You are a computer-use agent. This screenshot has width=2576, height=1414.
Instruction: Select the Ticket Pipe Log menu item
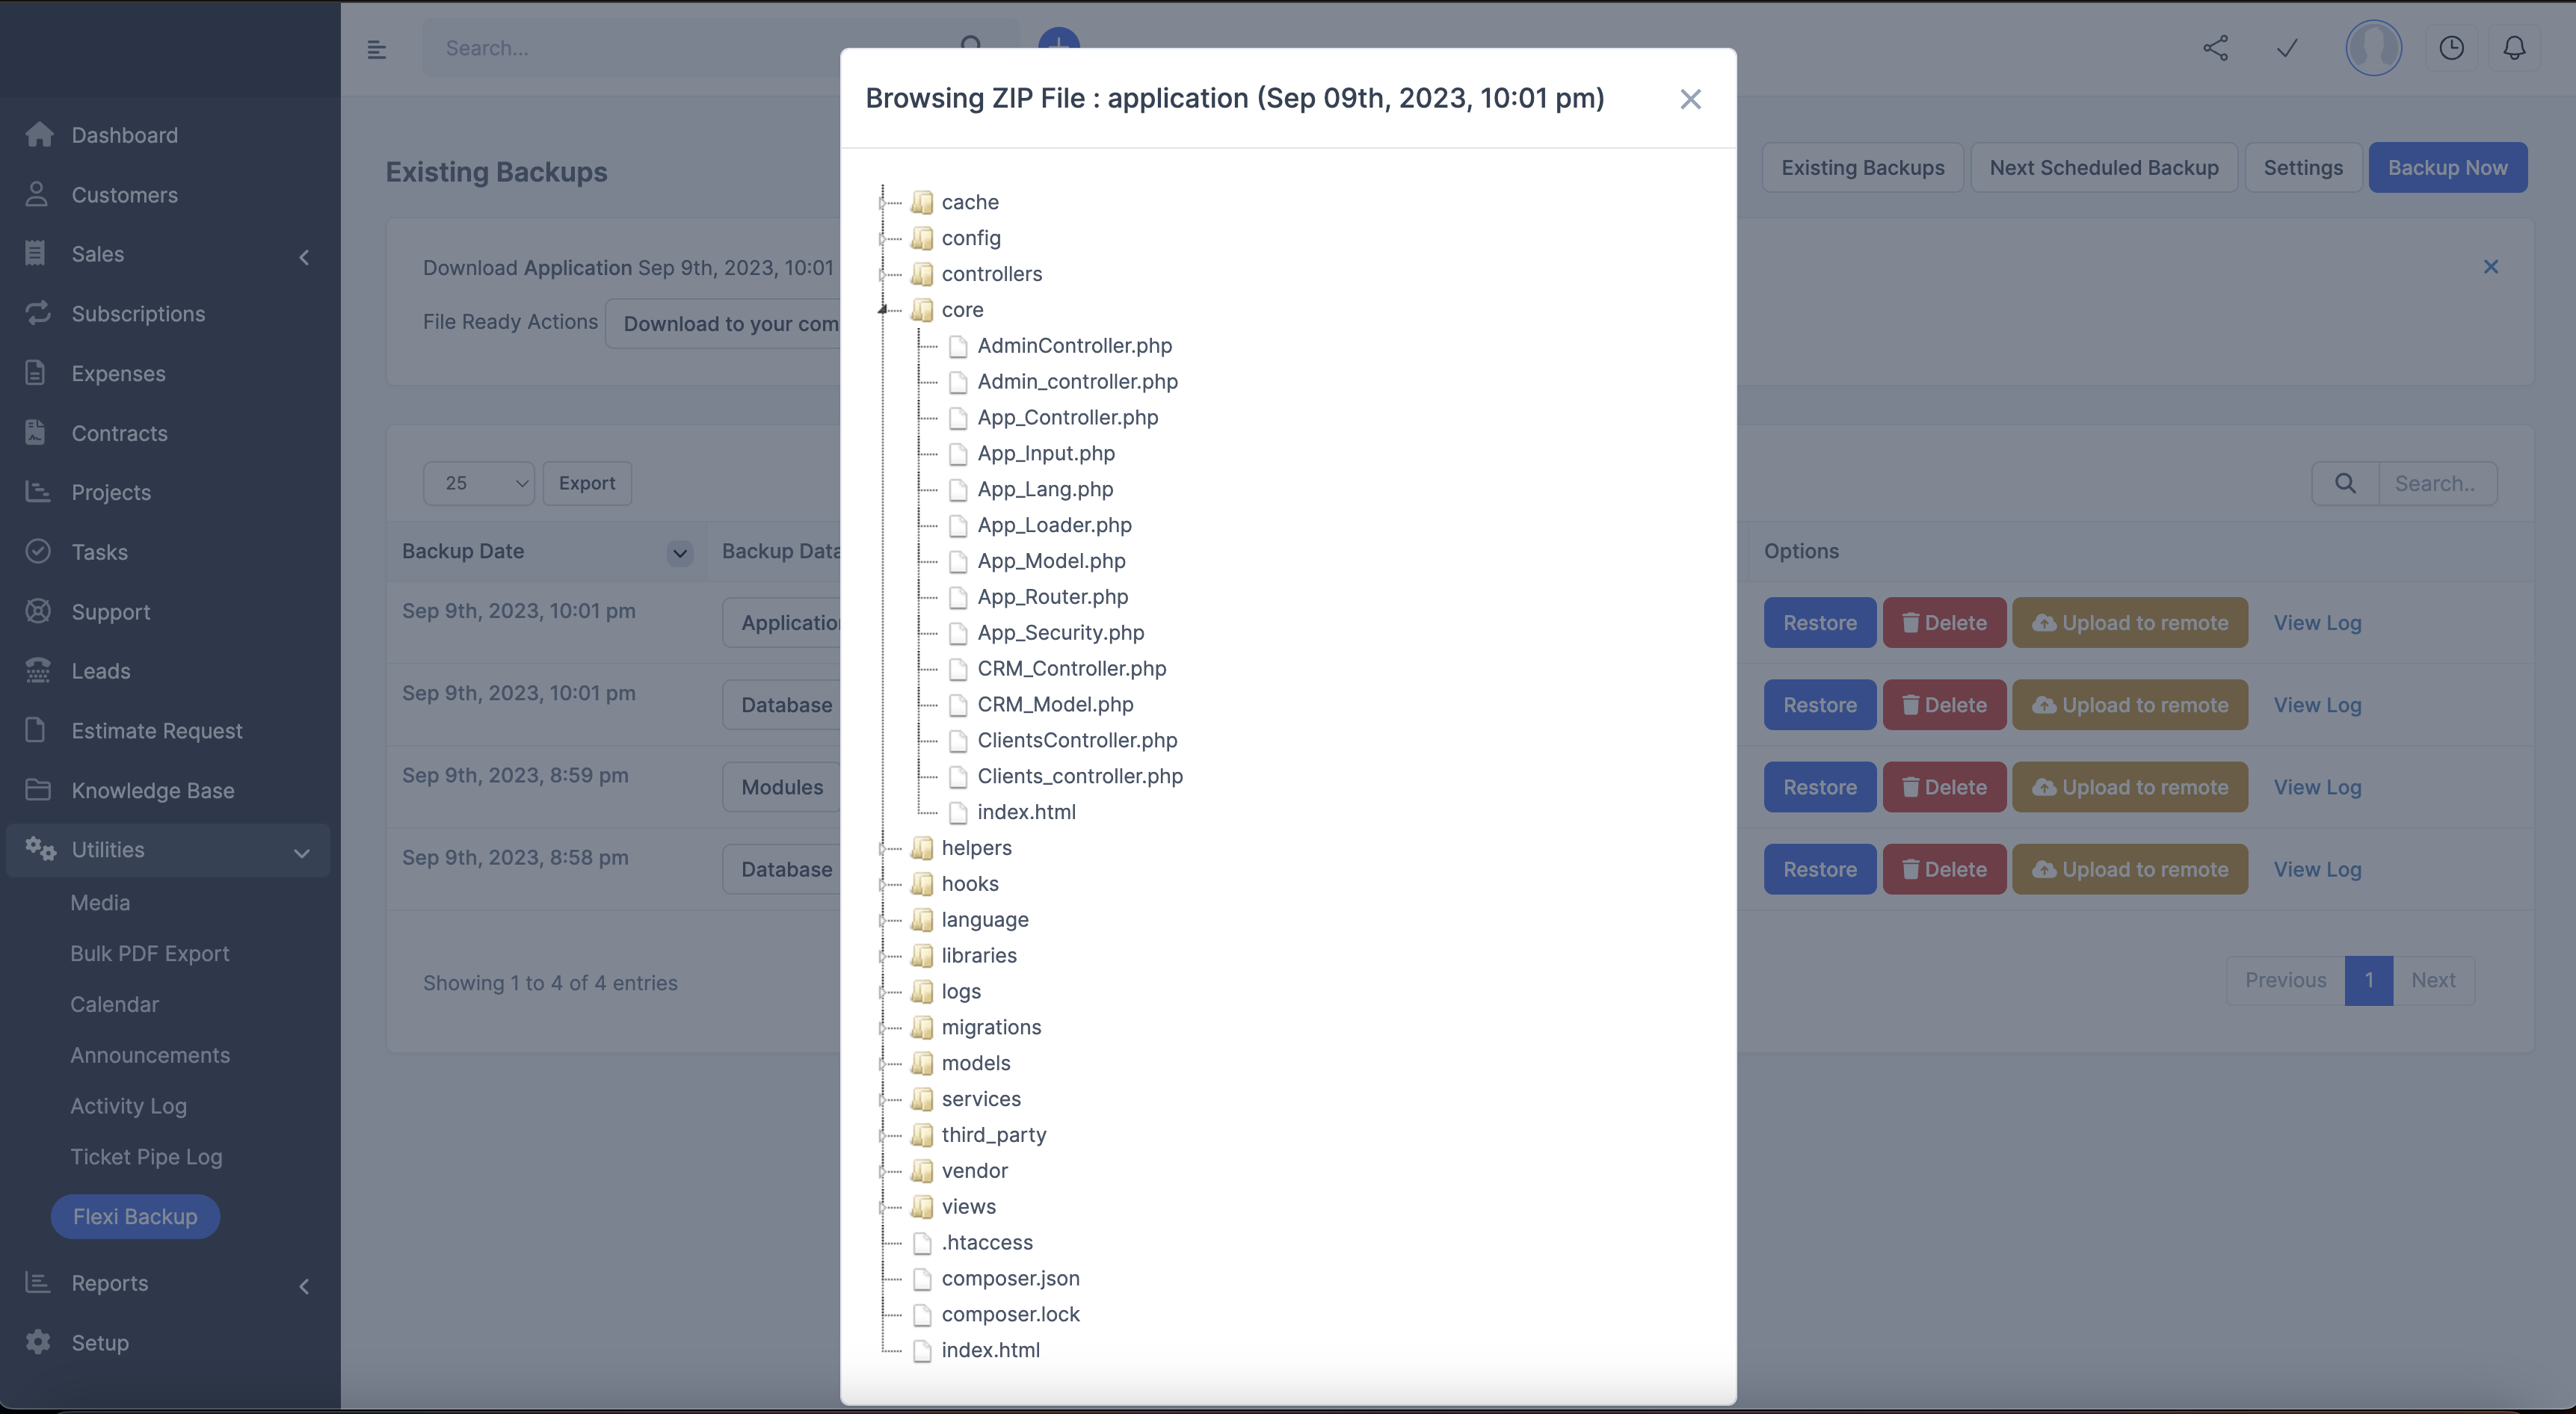click(146, 1156)
